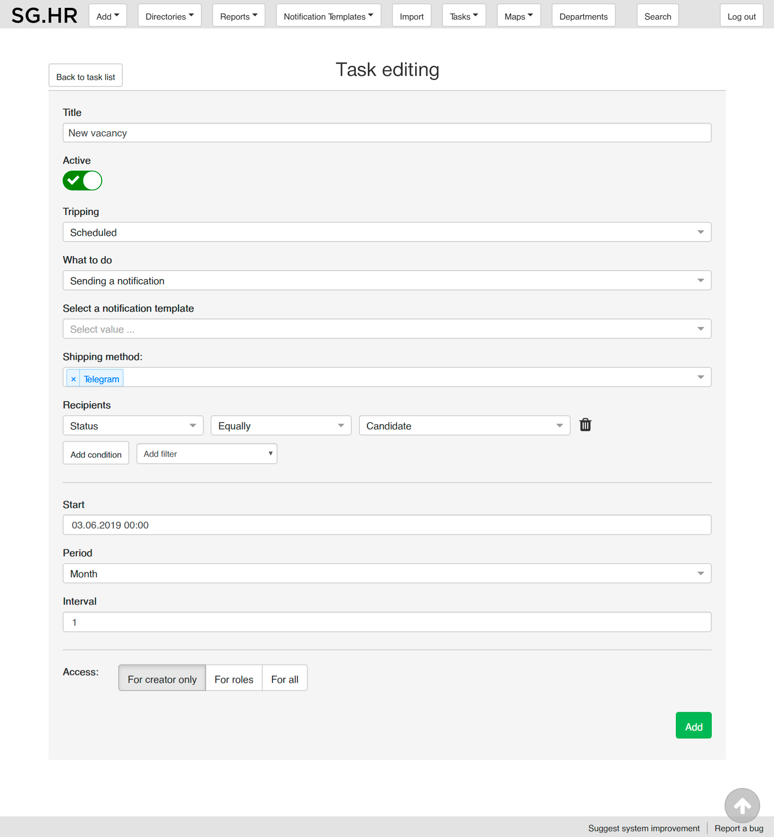Viewport: 774px width, 837px height.
Task: Remove the Telegram shipping method tag
Action: 73,379
